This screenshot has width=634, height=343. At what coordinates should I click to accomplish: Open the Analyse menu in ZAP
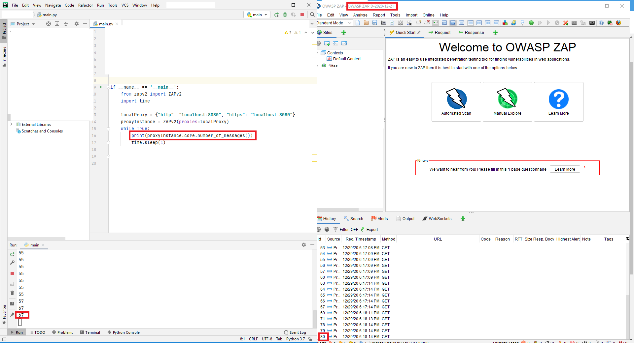pyautogui.click(x=360, y=15)
